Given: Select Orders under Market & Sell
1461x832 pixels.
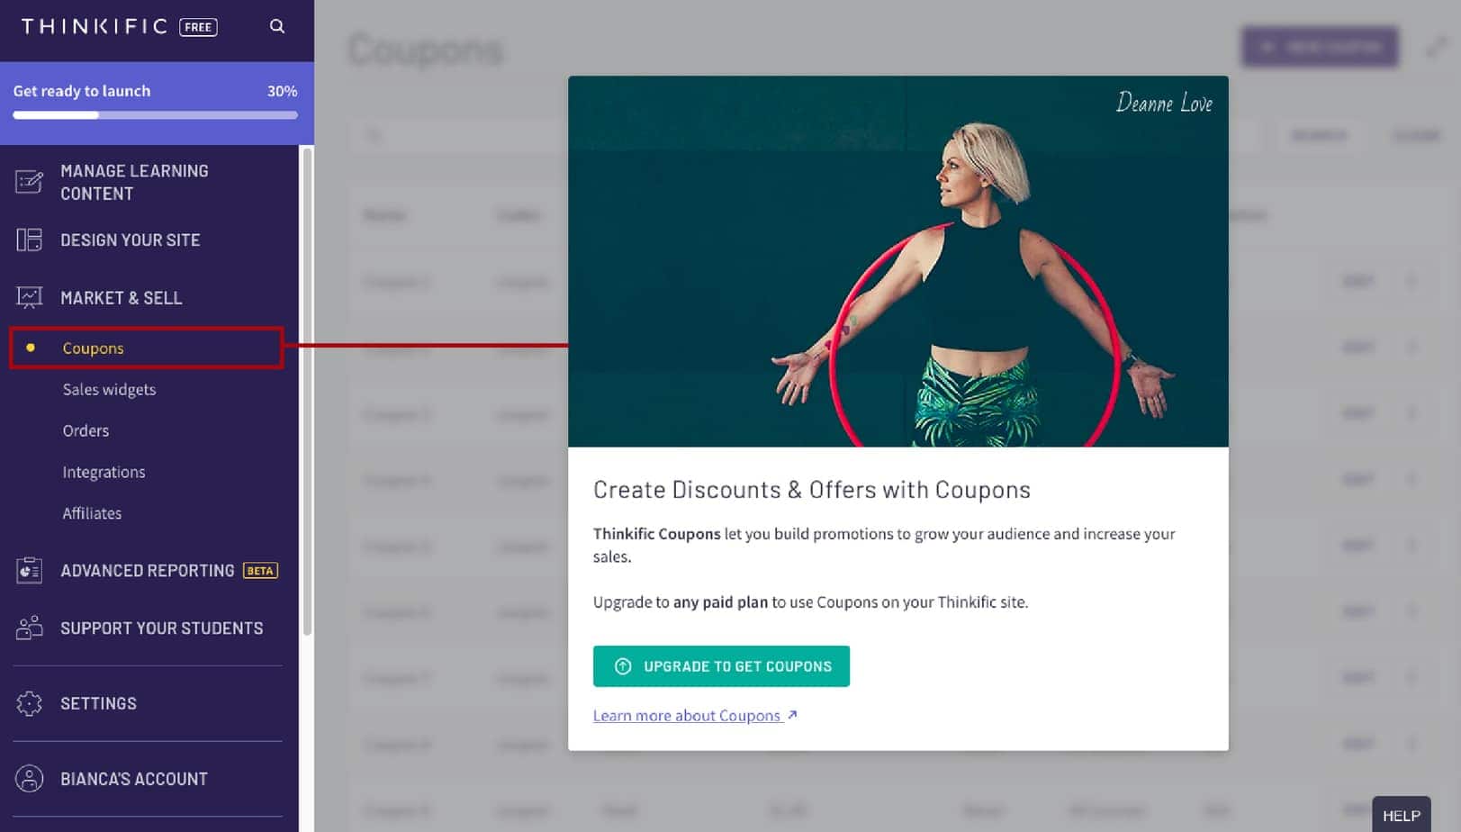Looking at the screenshot, I should [x=86, y=430].
